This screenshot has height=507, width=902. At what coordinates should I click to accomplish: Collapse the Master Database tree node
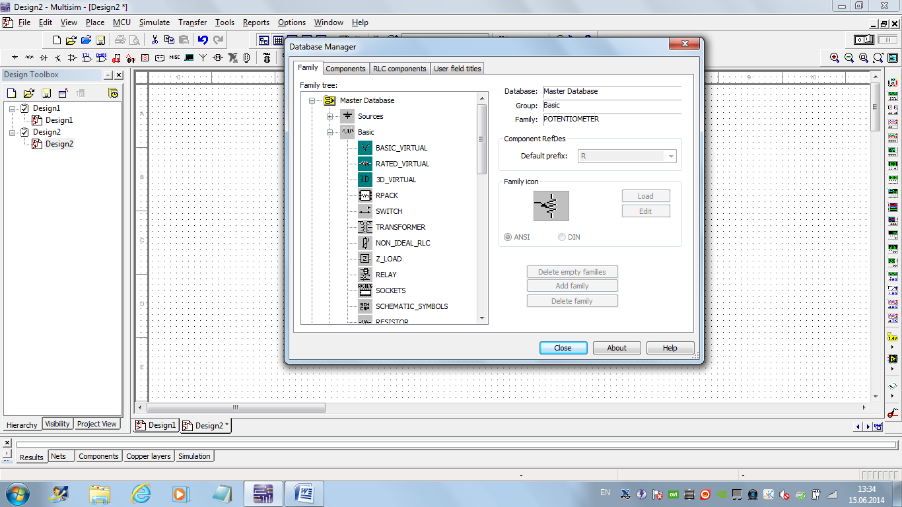pos(312,100)
